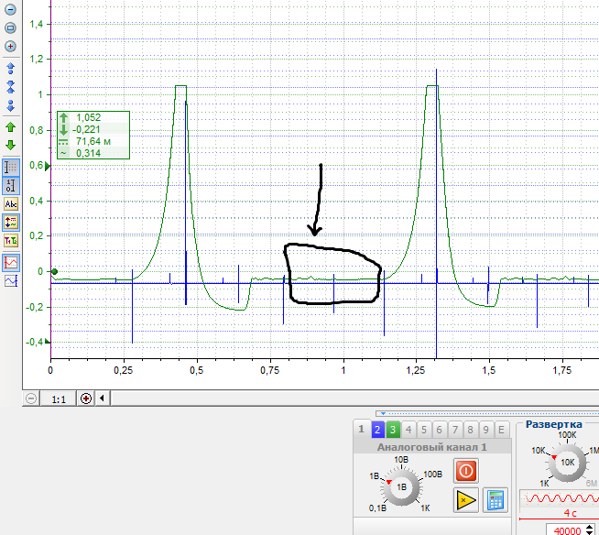Click the horizontal zoom out minus button

click(31, 399)
